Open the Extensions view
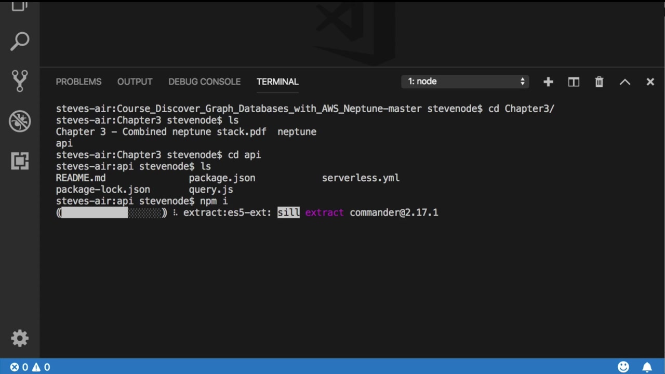The height and width of the screenshot is (374, 665). tap(20, 161)
